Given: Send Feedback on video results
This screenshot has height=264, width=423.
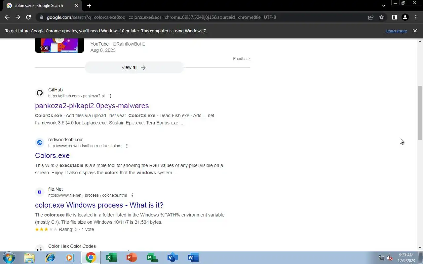Looking at the screenshot, I should pos(242,59).
